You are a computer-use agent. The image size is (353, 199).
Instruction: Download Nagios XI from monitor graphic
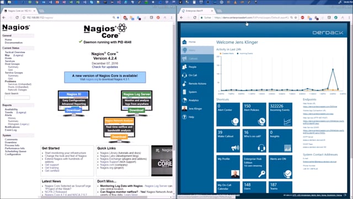(73, 110)
